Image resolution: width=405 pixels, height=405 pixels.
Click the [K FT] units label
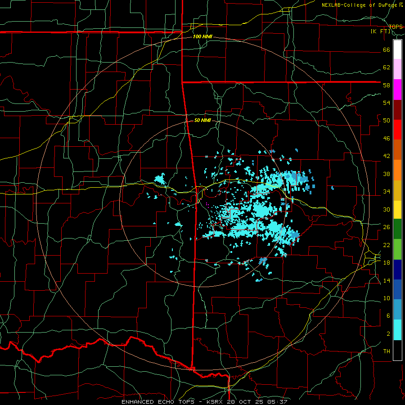click(x=381, y=31)
